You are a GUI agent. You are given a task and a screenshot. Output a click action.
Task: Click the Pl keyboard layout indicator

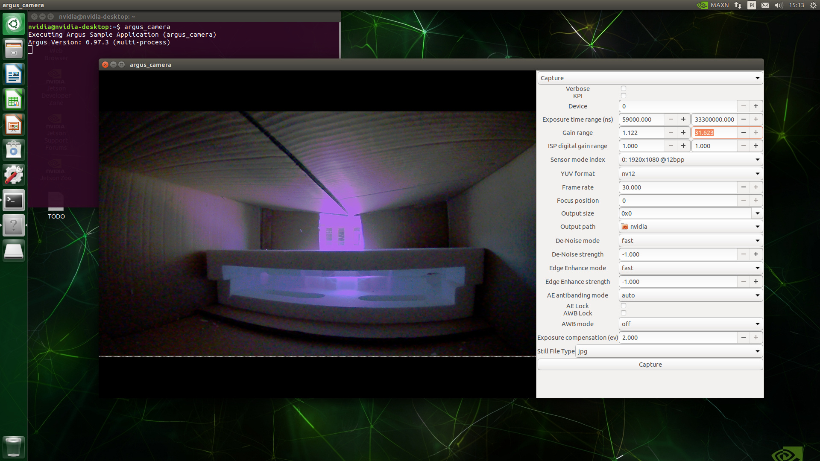click(752, 5)
